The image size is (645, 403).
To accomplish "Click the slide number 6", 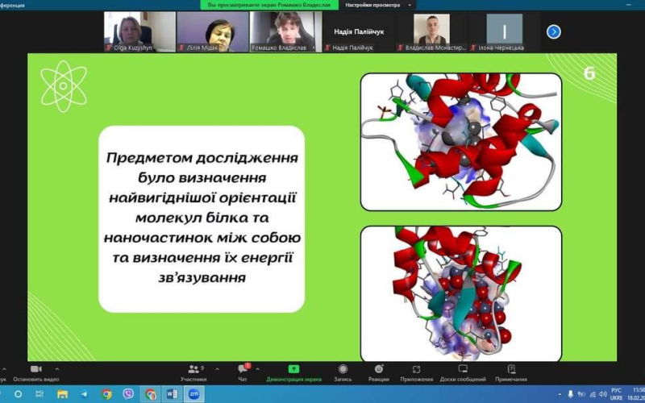I will click(x=589, y=73).
